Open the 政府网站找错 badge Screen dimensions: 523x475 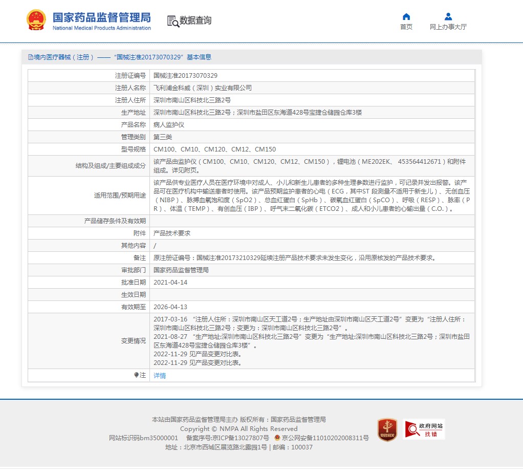coord(424,429)
